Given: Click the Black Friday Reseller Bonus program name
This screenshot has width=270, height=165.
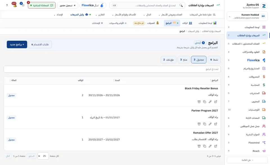Looking at the screenshot, I should [x=201, y=88].
